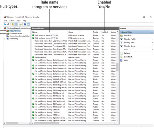Click the Help icon in Actions pane
The height and width of the screenshot is (128, 154).
(x=121, y=60)
